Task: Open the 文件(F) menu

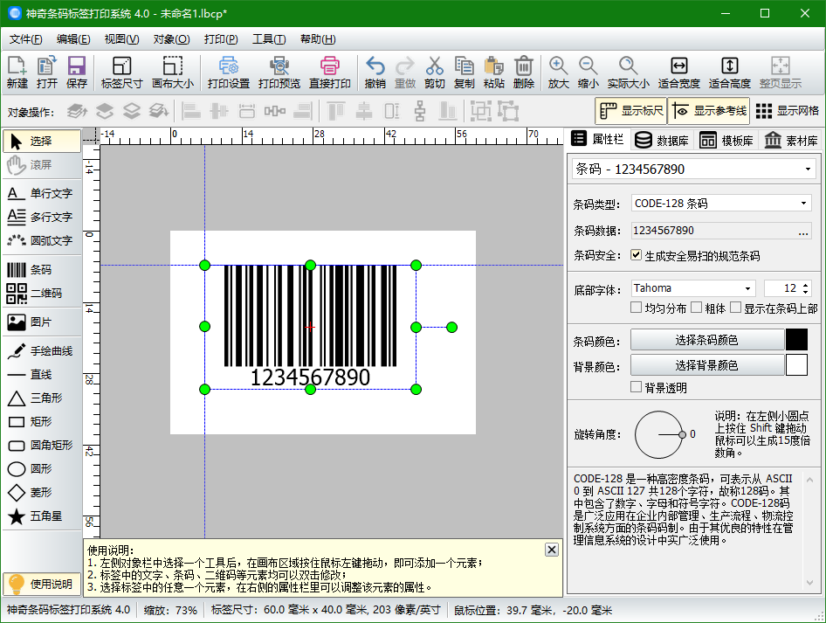Action: pyautogui.click(x=26, y=39)
